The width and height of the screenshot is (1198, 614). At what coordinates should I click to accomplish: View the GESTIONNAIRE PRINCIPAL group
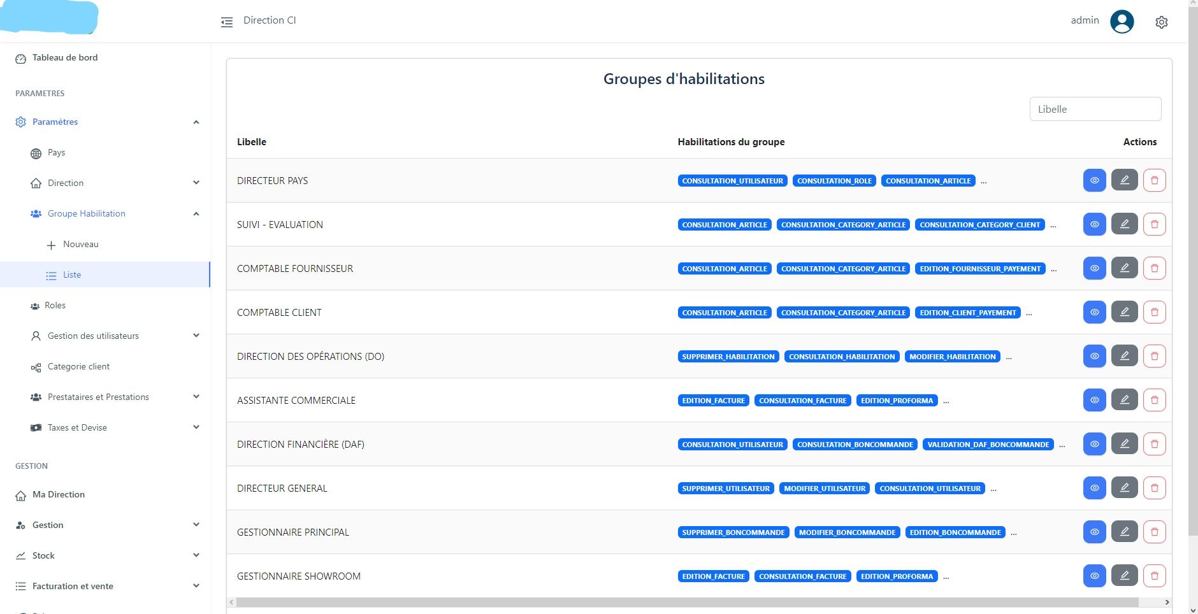click(x=1094, y=532)
